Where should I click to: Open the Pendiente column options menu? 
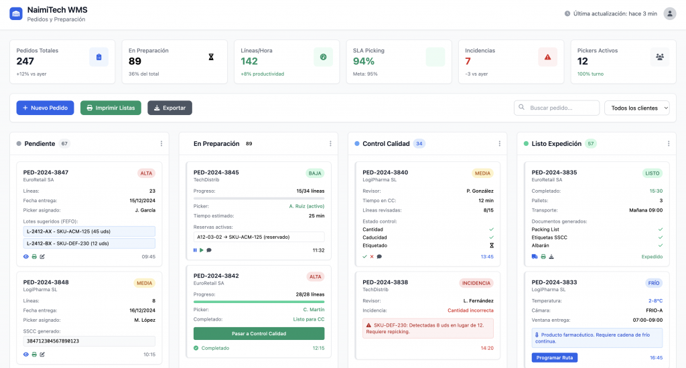click(x=161, y=144)
